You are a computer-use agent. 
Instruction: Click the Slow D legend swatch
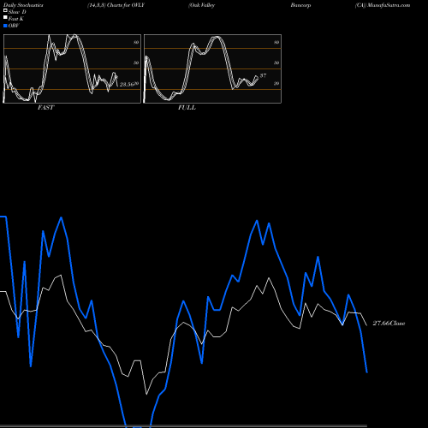5,10
